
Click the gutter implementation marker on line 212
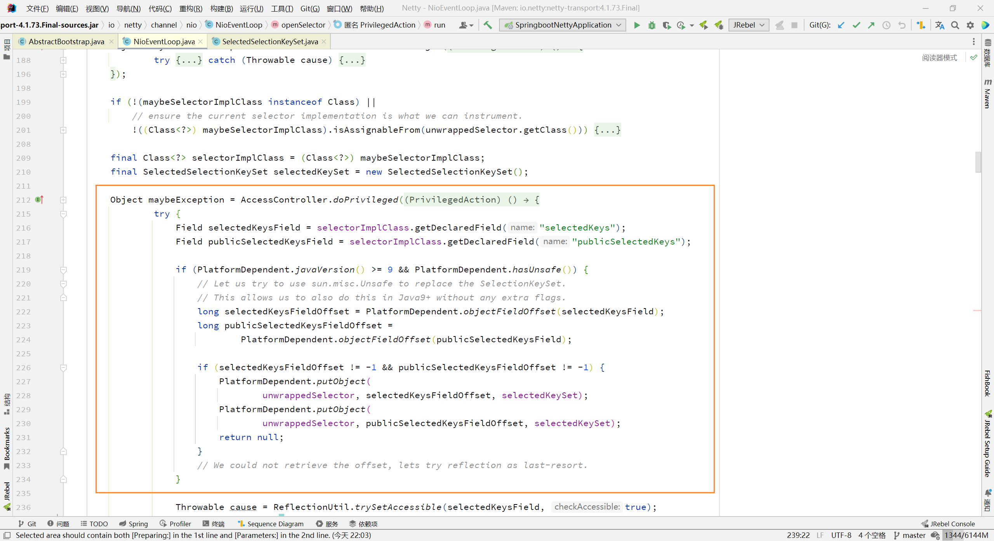(39, 199)
